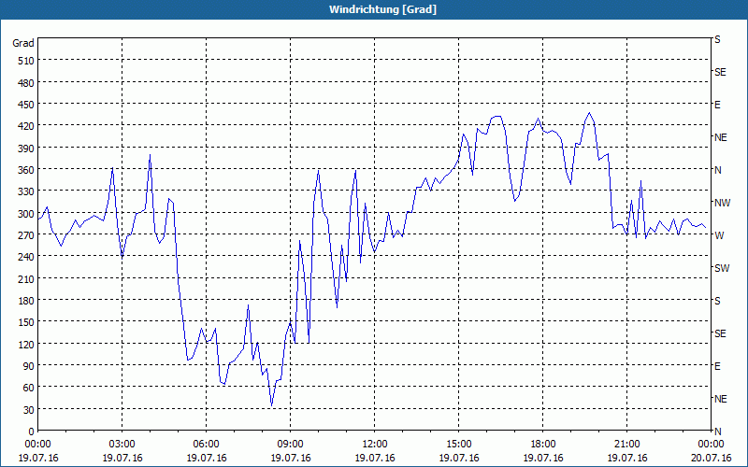The width and height of the screenshot is (748, 467).
Task: Click the 420 value on left axis
Action: click(26, 126)
